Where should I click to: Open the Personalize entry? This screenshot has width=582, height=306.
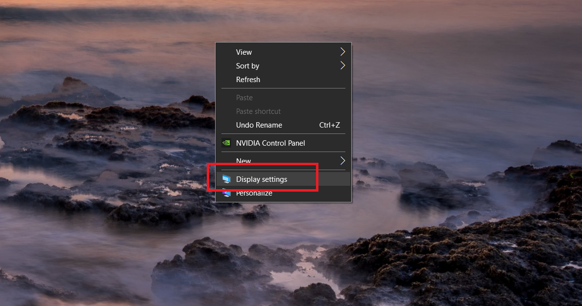[x=254, y=193]
